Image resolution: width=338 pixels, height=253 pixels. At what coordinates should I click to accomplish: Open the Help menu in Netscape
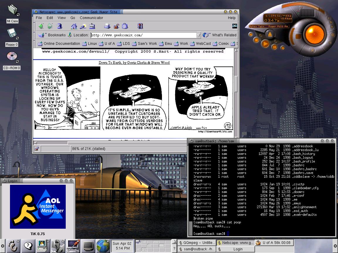coord(232,18)
